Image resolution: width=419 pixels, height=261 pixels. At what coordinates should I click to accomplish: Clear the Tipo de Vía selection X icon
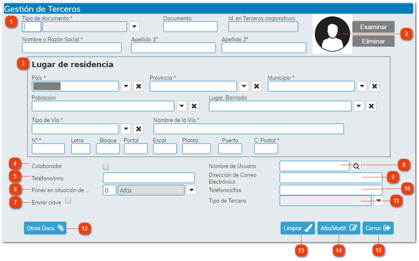(x=138, y=128)
